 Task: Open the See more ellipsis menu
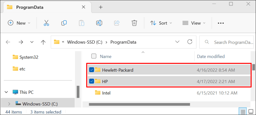(x=220, y=23)
